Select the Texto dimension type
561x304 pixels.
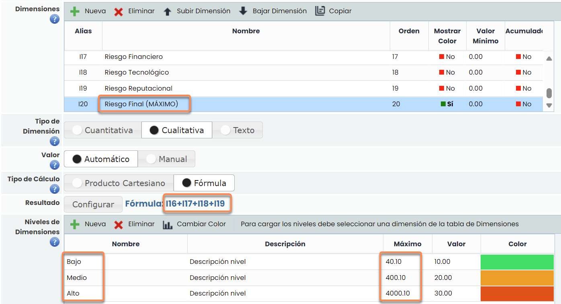[238, 130]
